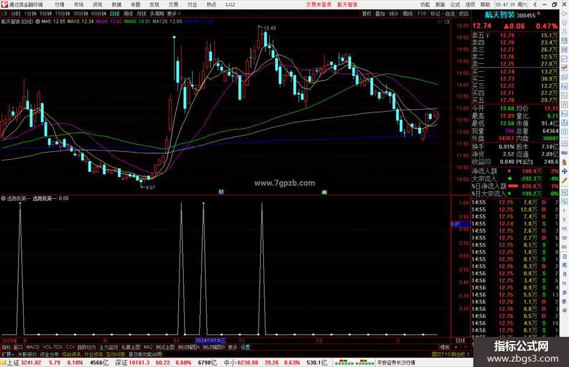Screen dimensions: 569x367
Task: Click the RSI sidebar icon
Action: point(564,153)
